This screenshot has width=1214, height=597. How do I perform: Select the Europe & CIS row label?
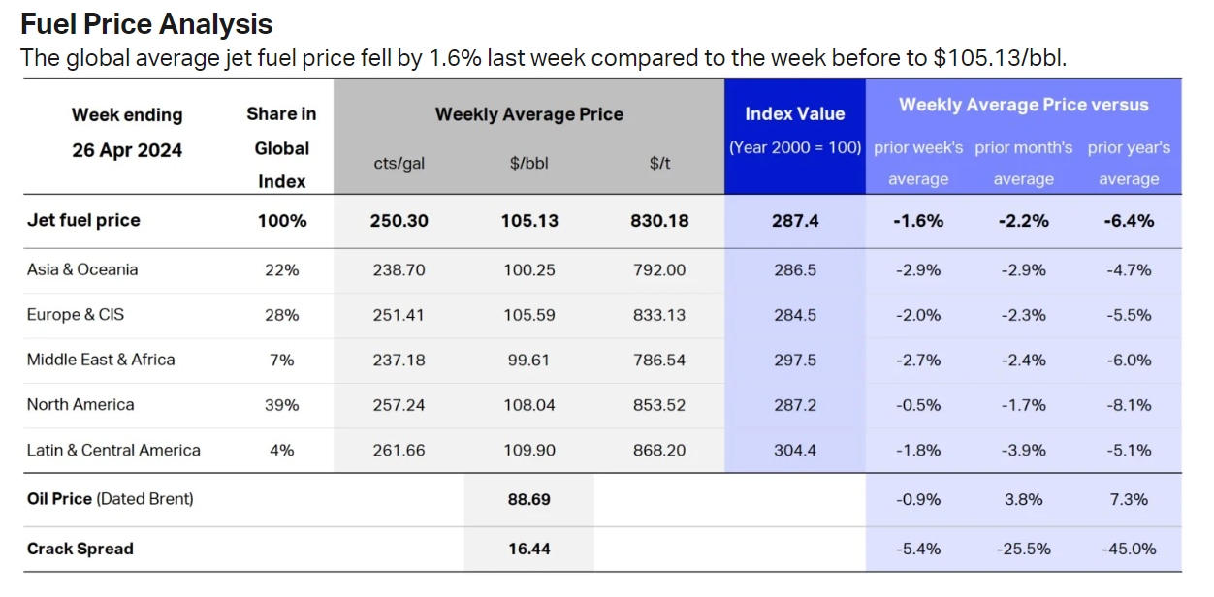pyautogui.click(x=76, y=315)
